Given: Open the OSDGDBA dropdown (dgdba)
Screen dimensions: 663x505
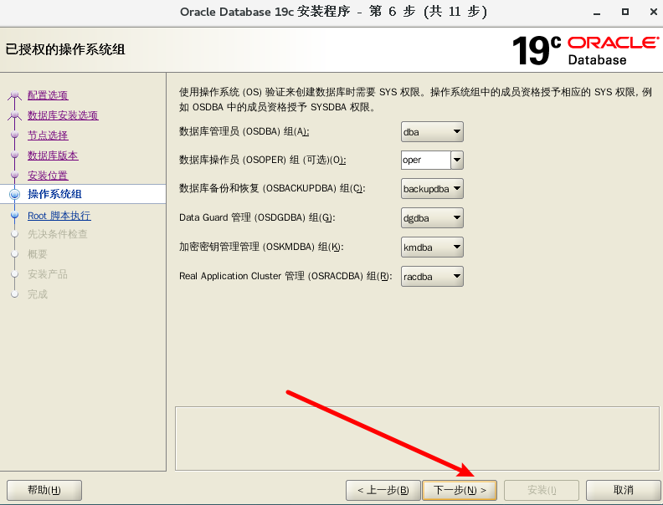Looking at the screenshot, I should 432,218.
